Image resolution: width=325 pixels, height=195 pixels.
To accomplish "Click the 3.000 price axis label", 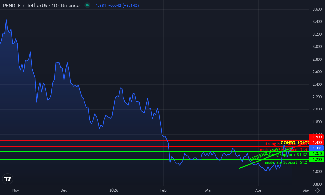I will pos(317,47).
